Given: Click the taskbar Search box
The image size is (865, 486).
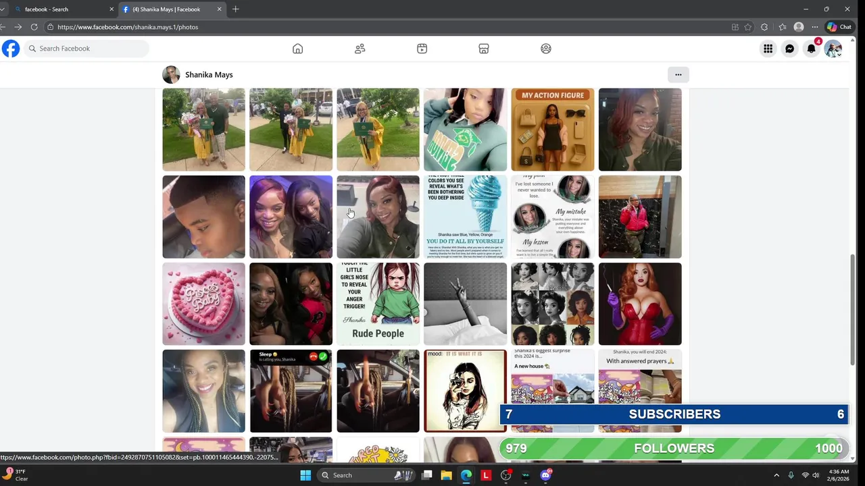Looking at the screenshot, I should (x=365, y=475).
